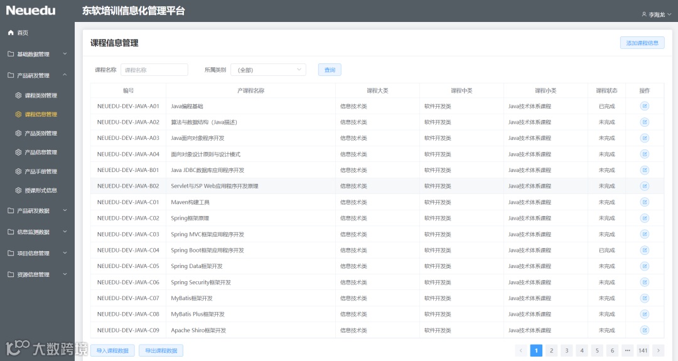The width and height of the screenshot is (678, 361).
Task: Click the edit icon for NEUEDU-DEV-JAVA-A03
Action: point(644,138)
